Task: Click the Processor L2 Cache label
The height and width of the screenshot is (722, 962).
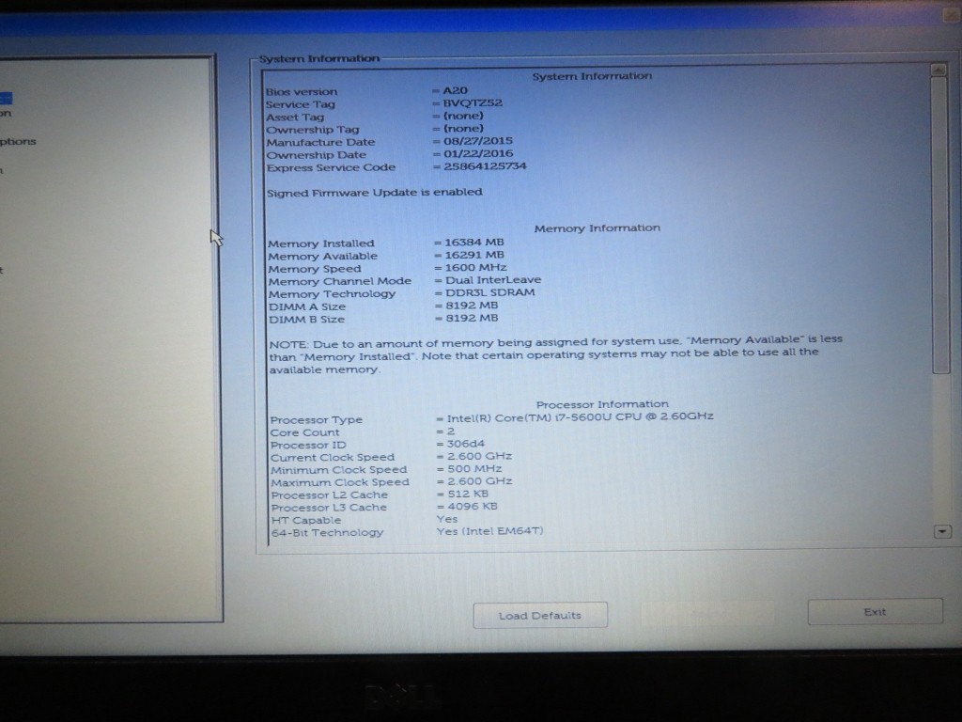Action: click(x=330, y=494)
